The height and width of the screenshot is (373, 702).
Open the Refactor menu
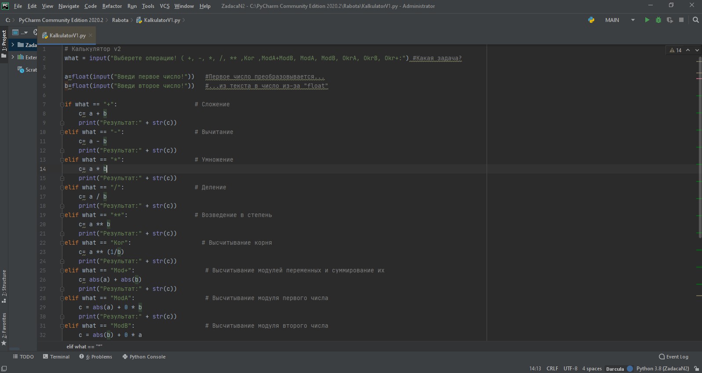tap(112, 6)
